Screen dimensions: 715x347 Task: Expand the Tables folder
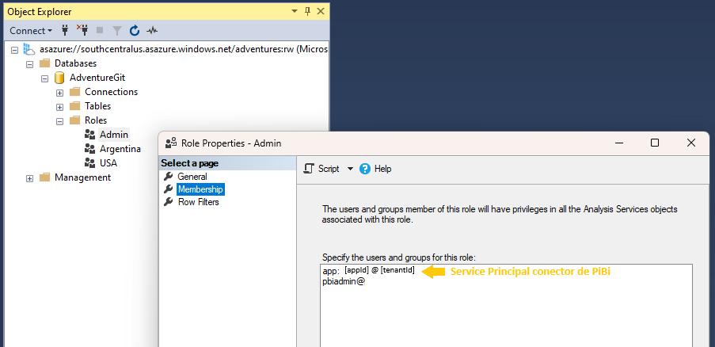click(x=59, y=107)
